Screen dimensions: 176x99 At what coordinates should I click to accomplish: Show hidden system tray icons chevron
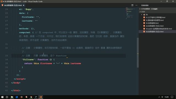tap(159, 97)
